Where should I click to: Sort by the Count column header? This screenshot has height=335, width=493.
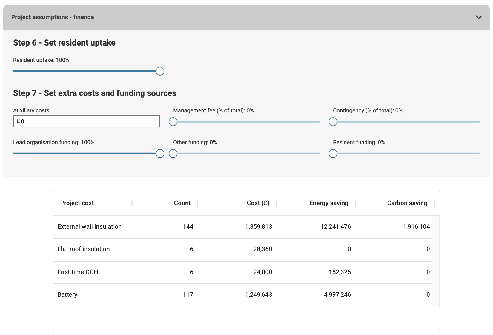[182, 203]
